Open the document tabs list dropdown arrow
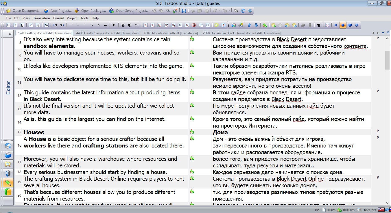Screen dimensions: 391x213 point(383,33)
